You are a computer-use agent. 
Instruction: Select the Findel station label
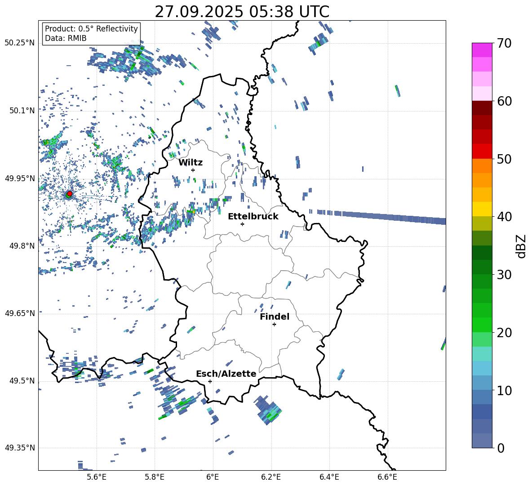[x=275, y=317]
